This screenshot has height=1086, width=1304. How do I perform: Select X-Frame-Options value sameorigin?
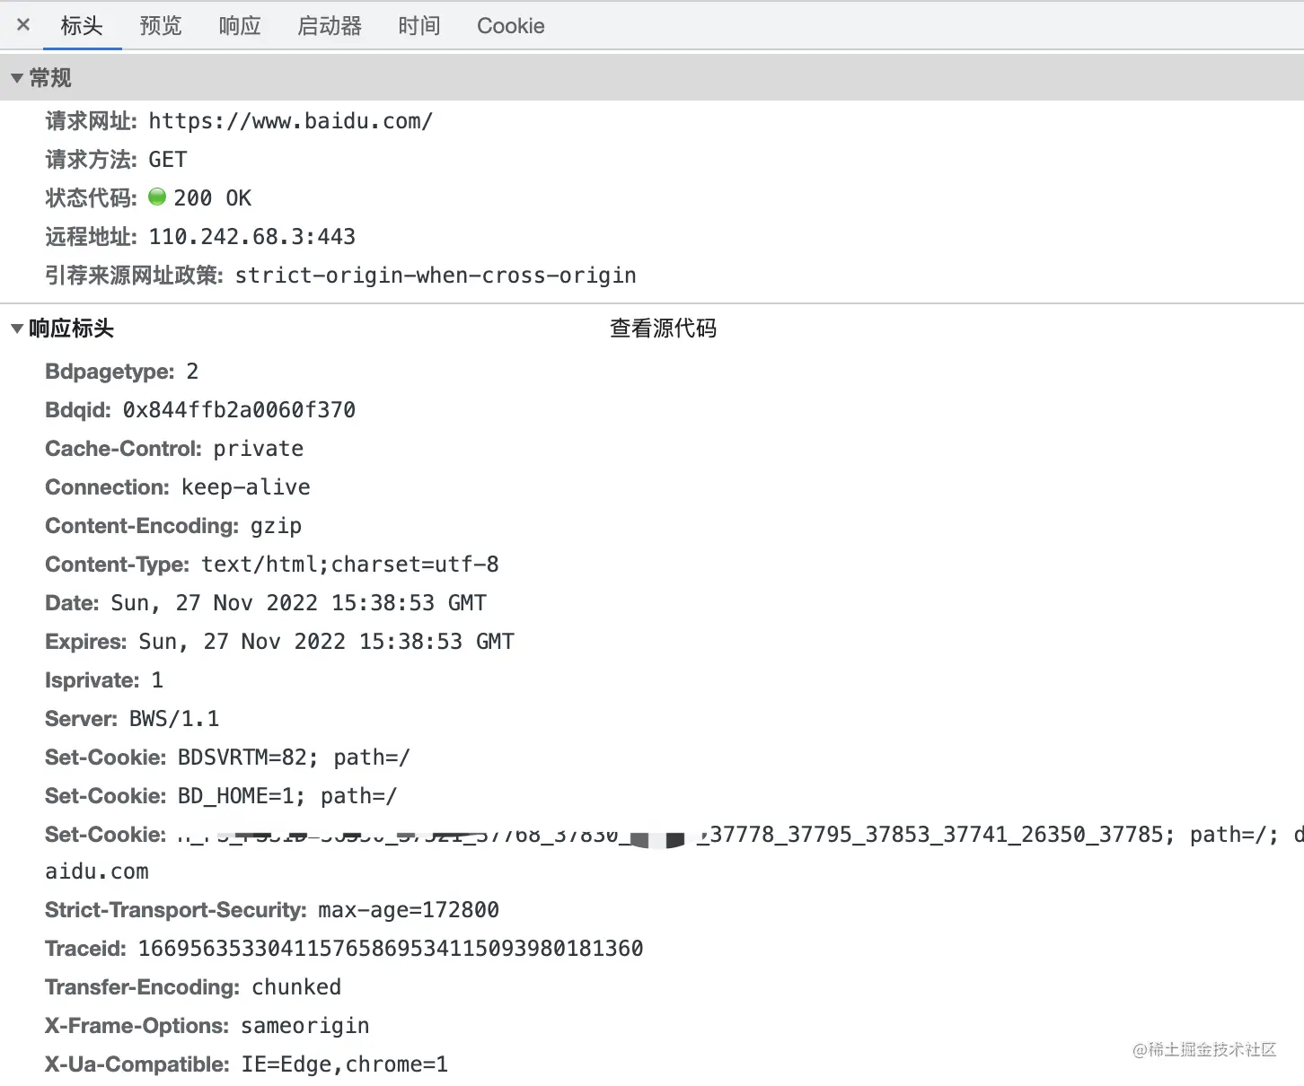[305, 1026]
